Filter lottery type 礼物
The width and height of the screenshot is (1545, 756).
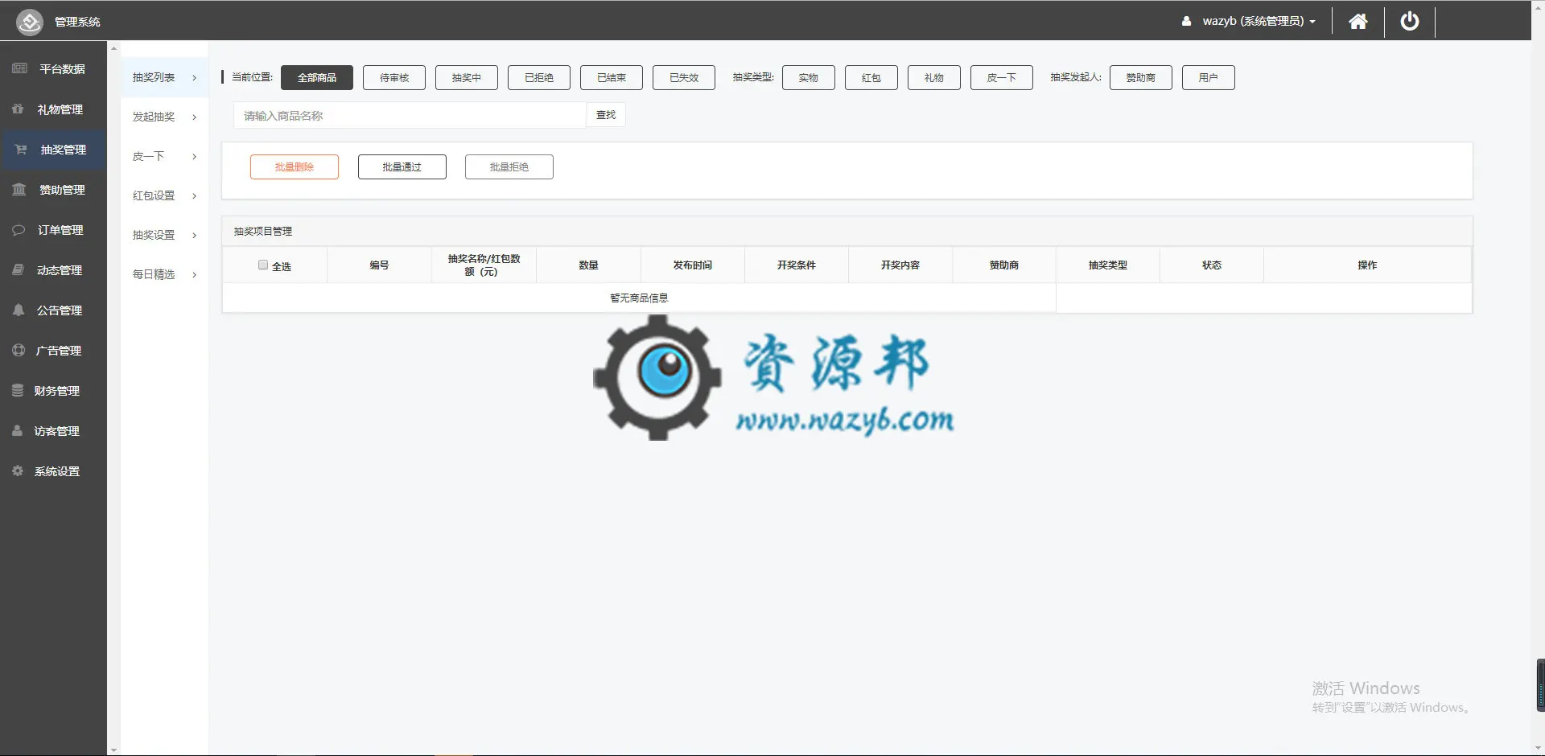(934, 77)
